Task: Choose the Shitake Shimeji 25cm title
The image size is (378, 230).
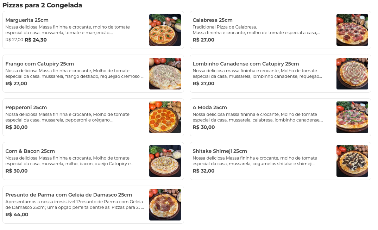Action: pos(220,151)
